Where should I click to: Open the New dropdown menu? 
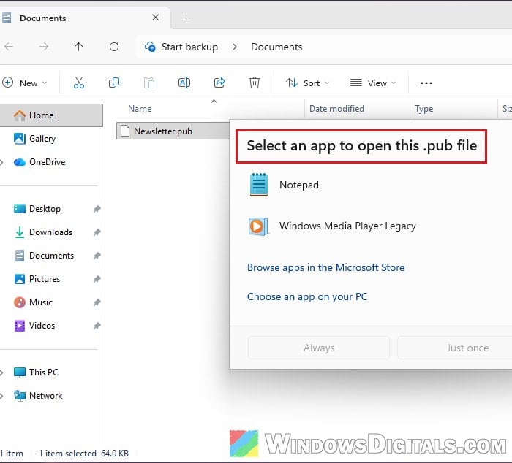pos(25,83)
